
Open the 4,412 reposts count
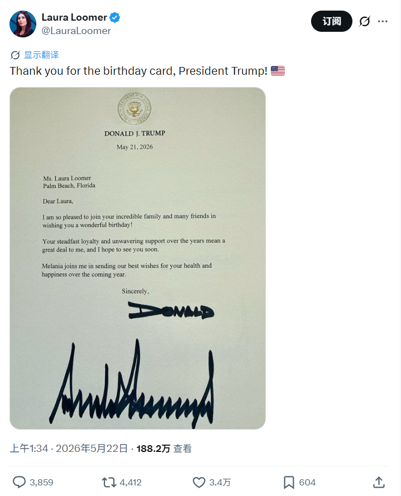tap(131, 483)
